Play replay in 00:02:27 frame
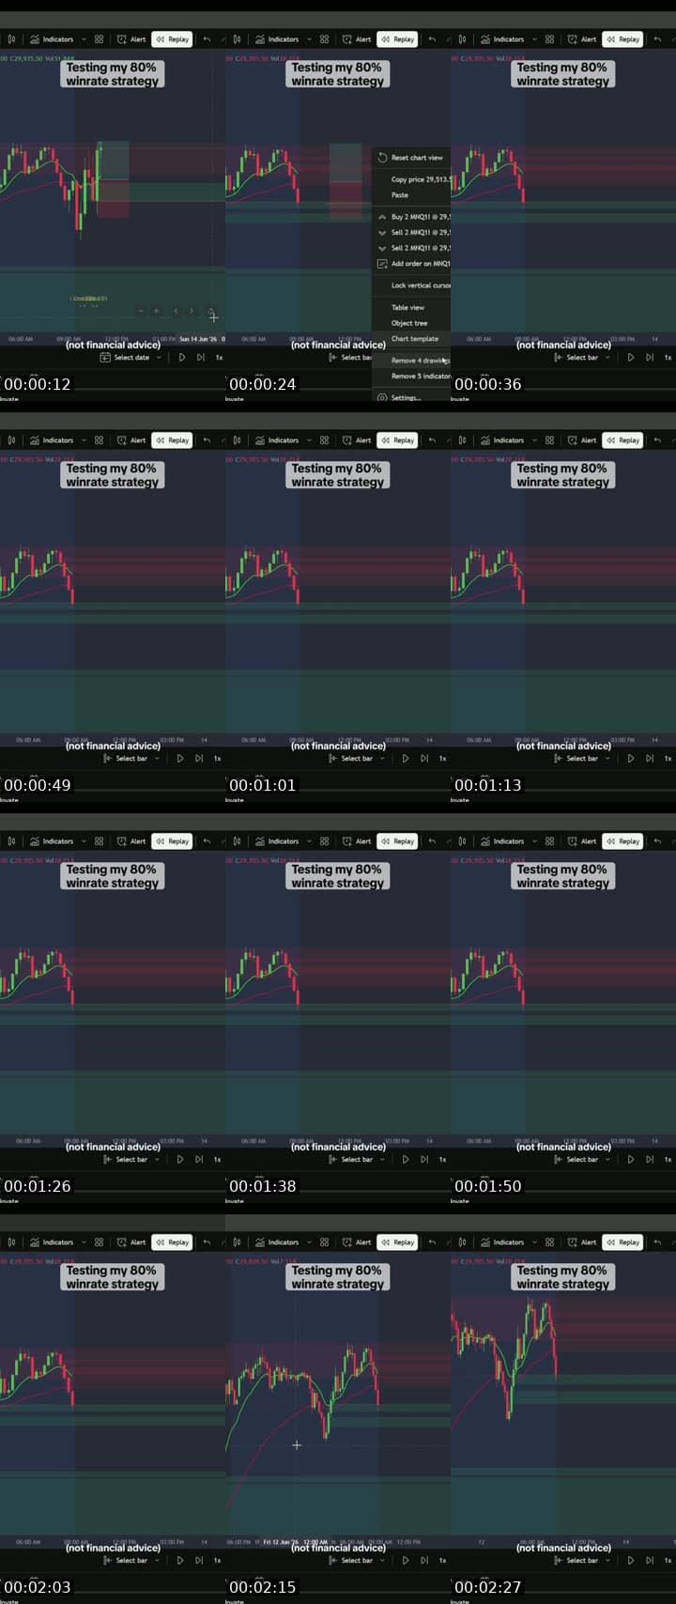The width and height of the screenshot is (676, 1604). click(630, 1561)
